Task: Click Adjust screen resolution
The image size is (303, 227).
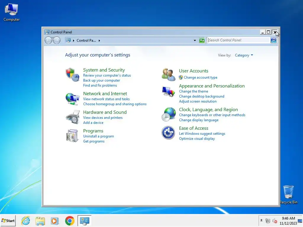Action: coord(198,101)
